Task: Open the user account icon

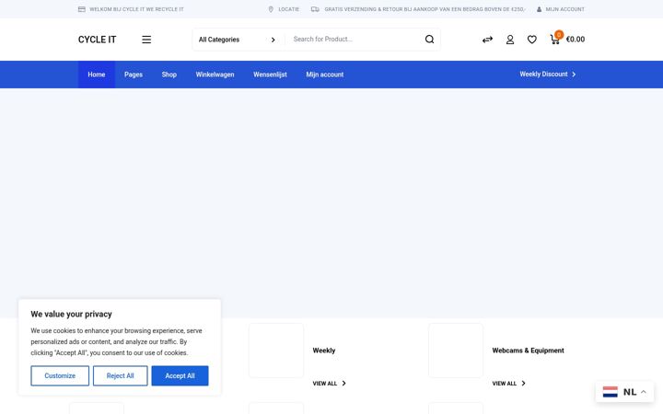Action: pos(510,40)
